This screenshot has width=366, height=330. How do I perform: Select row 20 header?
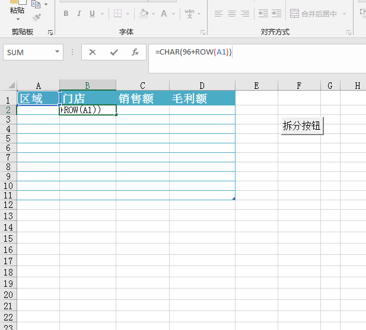(x=8, y=294)
